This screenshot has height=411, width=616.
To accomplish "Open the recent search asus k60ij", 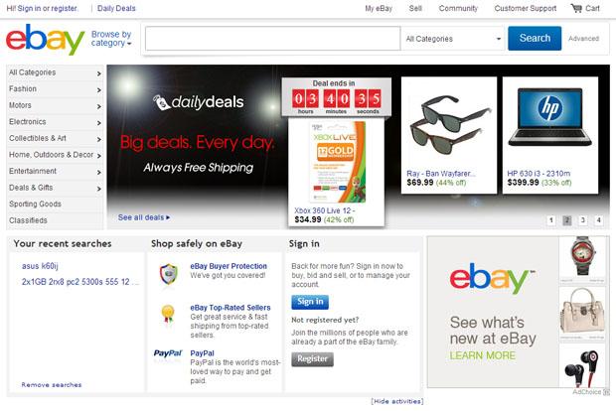I will coord(40,266).
